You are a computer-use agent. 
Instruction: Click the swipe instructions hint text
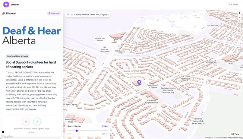point(31,129)
